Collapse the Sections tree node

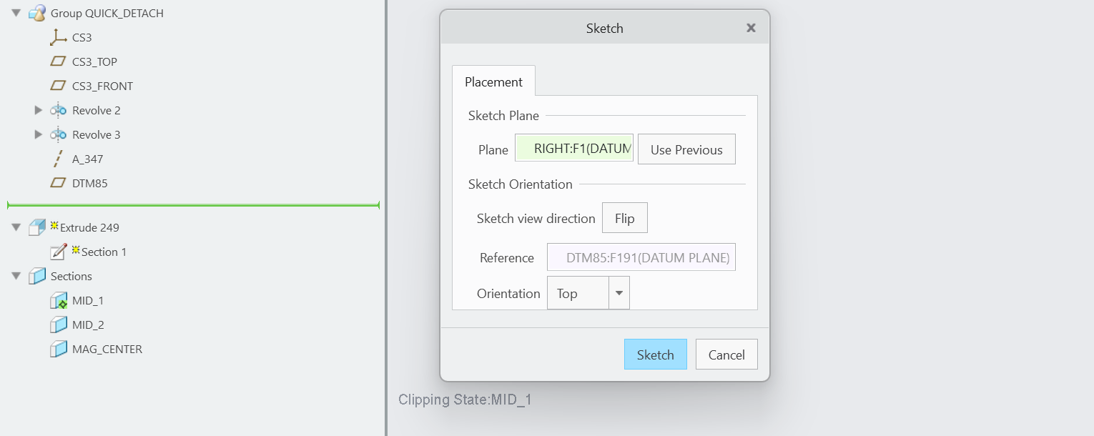click(16, 275)
